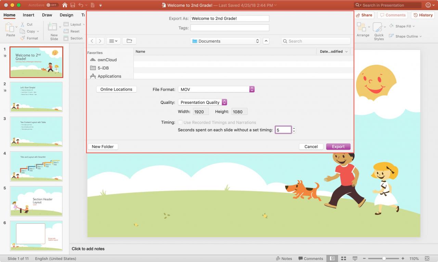The image size is (438, 262).
Task: Click the Export button
Action: [338, 147]
